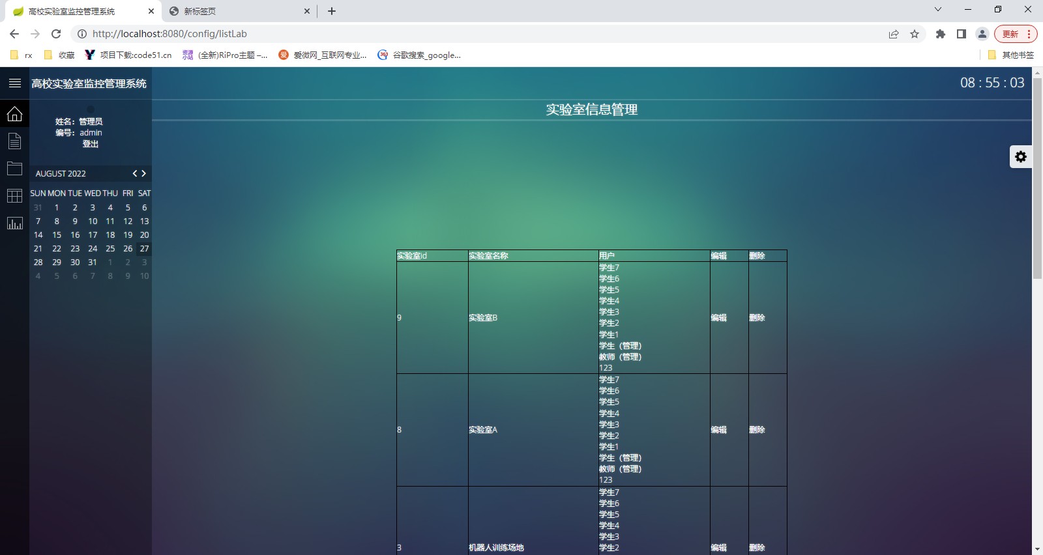Open the 收藏 bookmark folder

pos(59,55)
